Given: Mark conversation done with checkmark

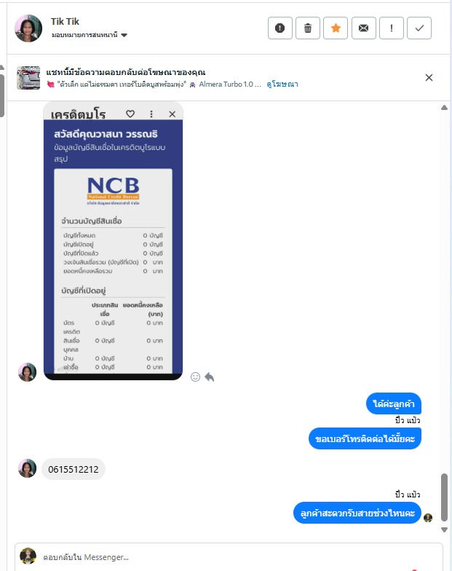Looking at the screenshot, I should (x=419, y=28).
